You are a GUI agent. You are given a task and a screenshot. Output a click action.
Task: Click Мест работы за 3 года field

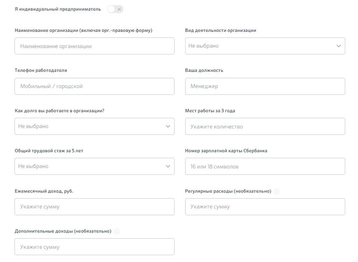265,126
